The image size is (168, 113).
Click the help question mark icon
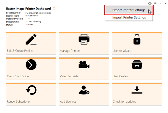coord(155,3)
